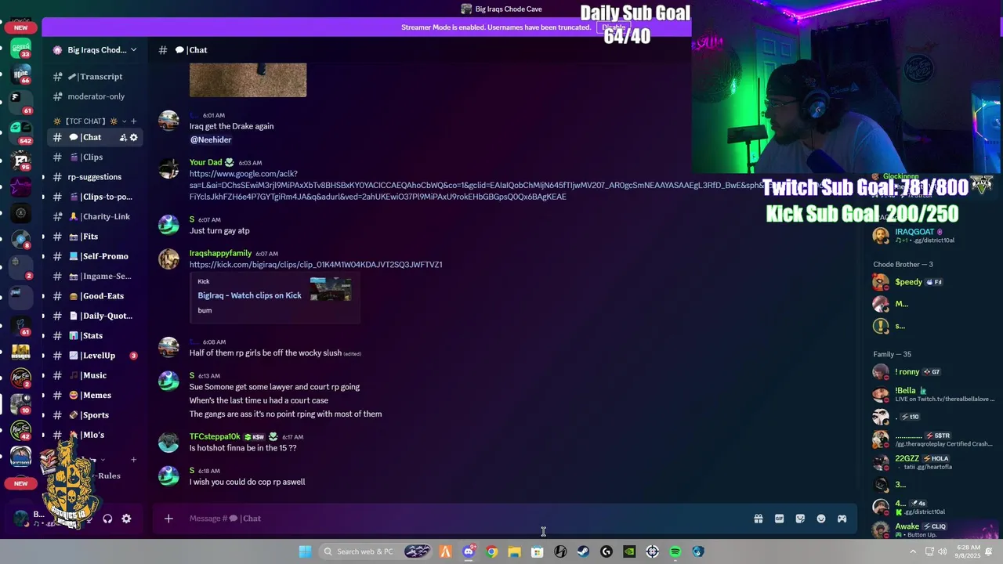The width and height of the screenshot is (1003, 564).
Task: Toggle Deafen headphones icon
Action: point(107,519)
